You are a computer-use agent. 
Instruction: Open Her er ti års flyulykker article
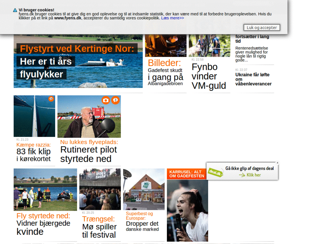tap(46, 68)
